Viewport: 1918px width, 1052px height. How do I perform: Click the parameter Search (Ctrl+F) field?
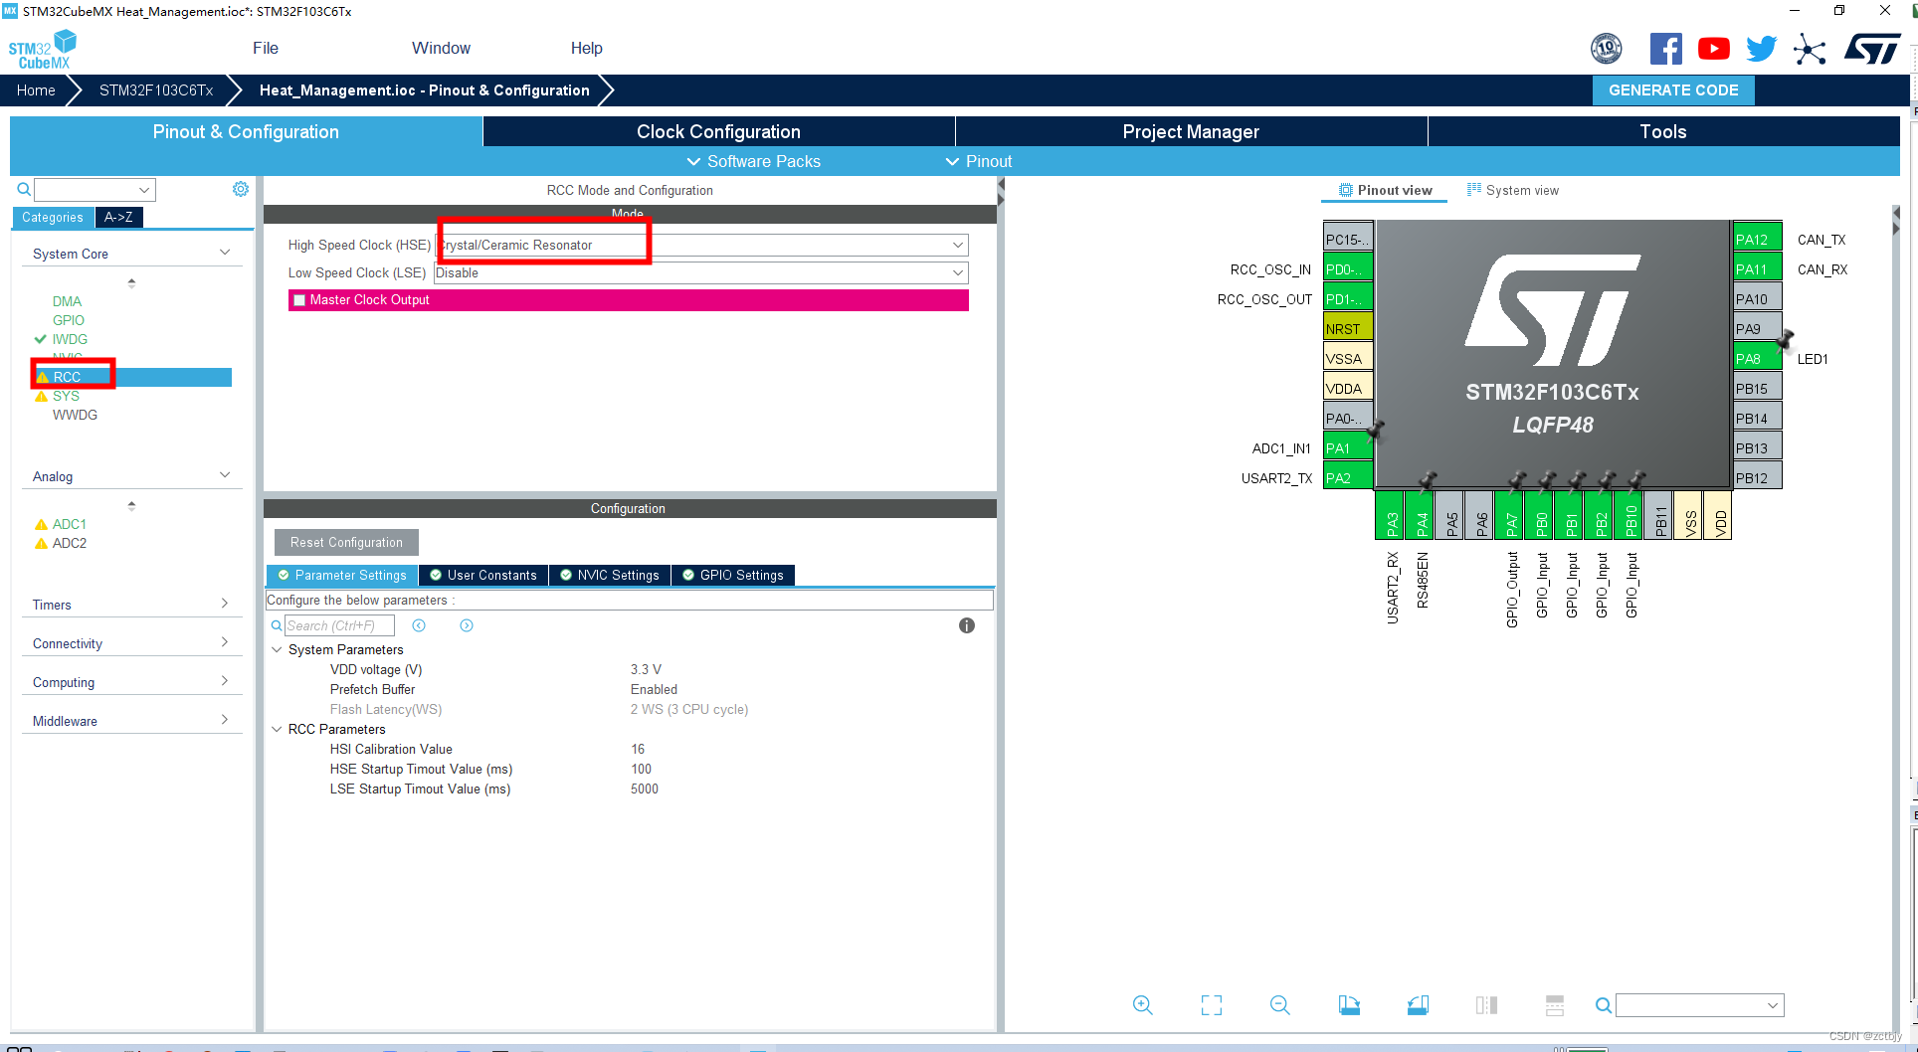coord(339,625)
